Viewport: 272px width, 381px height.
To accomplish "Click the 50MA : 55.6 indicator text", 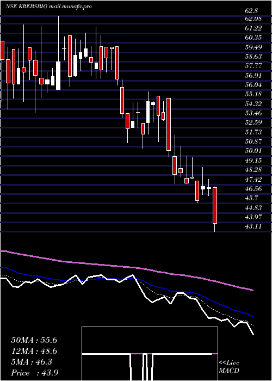I will point(34,340).
